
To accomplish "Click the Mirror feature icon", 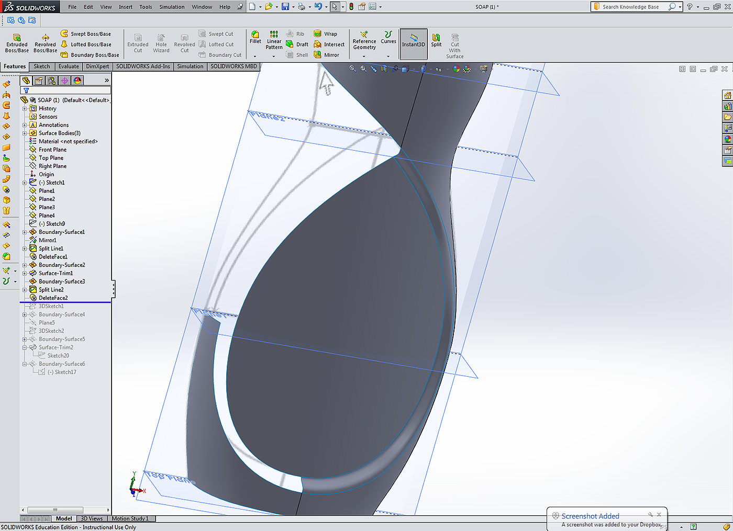I will click(318, 55).
